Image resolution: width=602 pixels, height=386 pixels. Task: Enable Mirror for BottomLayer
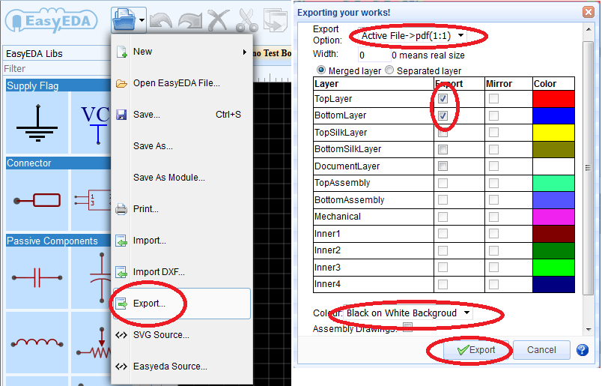(493, 115)
